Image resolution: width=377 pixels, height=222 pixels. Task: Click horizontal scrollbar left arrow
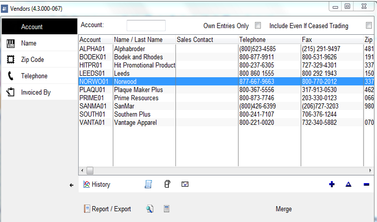click(82, 170)
